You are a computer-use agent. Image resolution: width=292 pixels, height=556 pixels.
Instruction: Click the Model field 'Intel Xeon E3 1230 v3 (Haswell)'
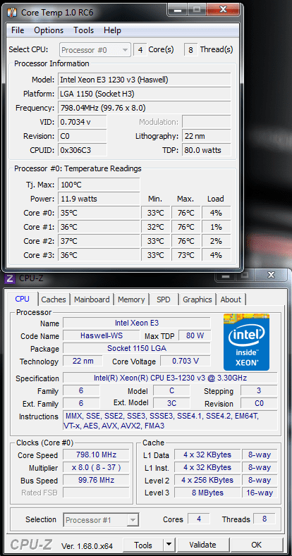[145, 80]
